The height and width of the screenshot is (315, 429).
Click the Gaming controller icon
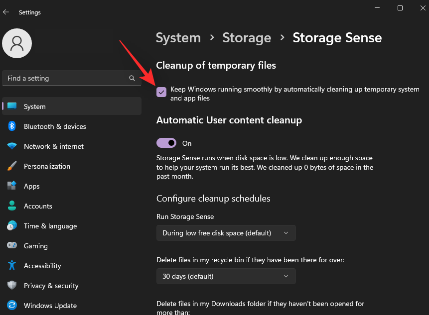[12, 245]
